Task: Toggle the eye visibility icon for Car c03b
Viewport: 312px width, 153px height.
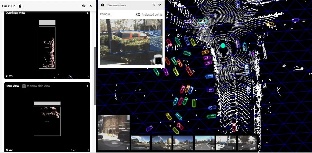Action: 84,6
